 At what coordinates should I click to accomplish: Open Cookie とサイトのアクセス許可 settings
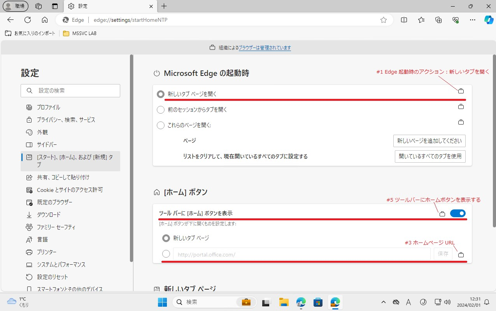[70, 190]
